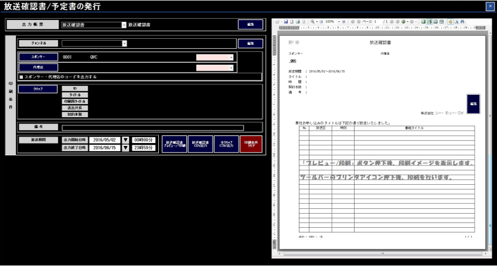Image resolution: width=497 pixels, height=266 pixels.
Task: Click the 送出尺長 label under クリップ
Action: pyautogui.click(x=75, y=108)
